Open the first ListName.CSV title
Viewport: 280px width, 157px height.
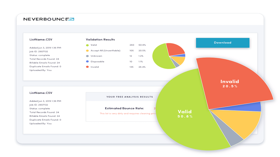[x=41, y=40]
